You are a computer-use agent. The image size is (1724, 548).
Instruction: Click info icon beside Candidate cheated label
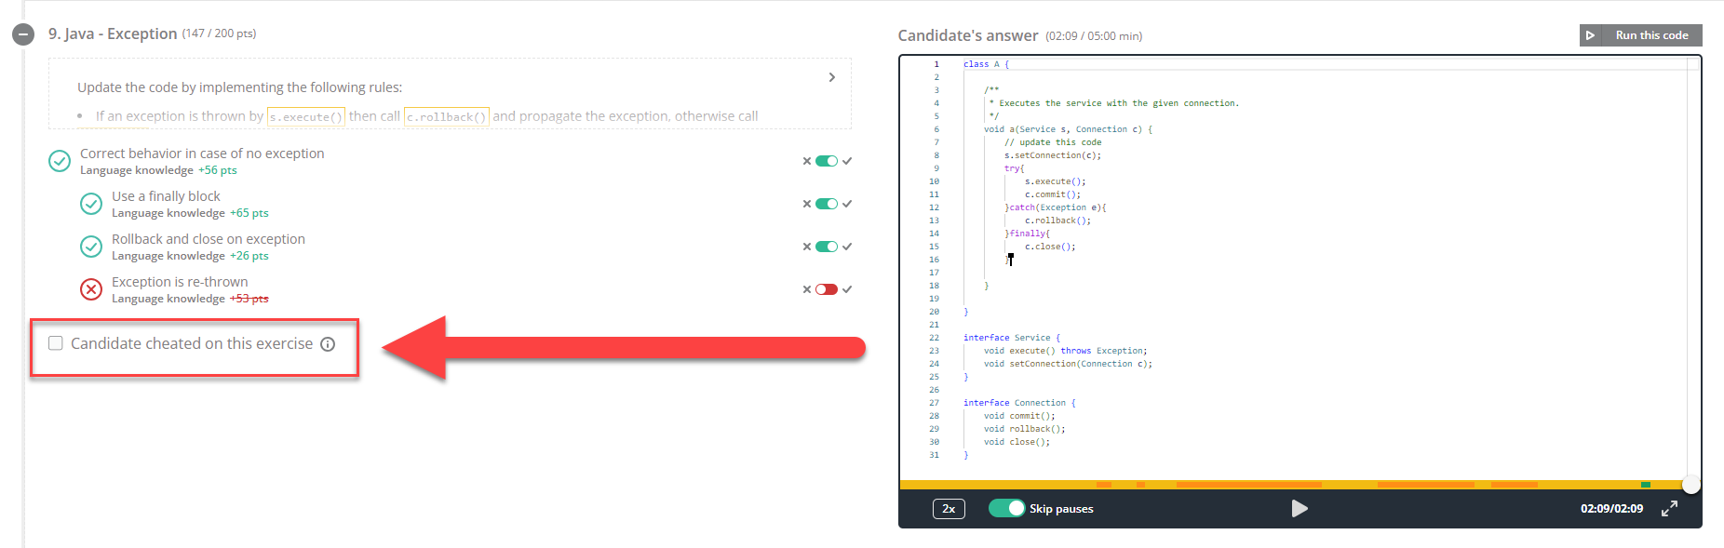328,344
